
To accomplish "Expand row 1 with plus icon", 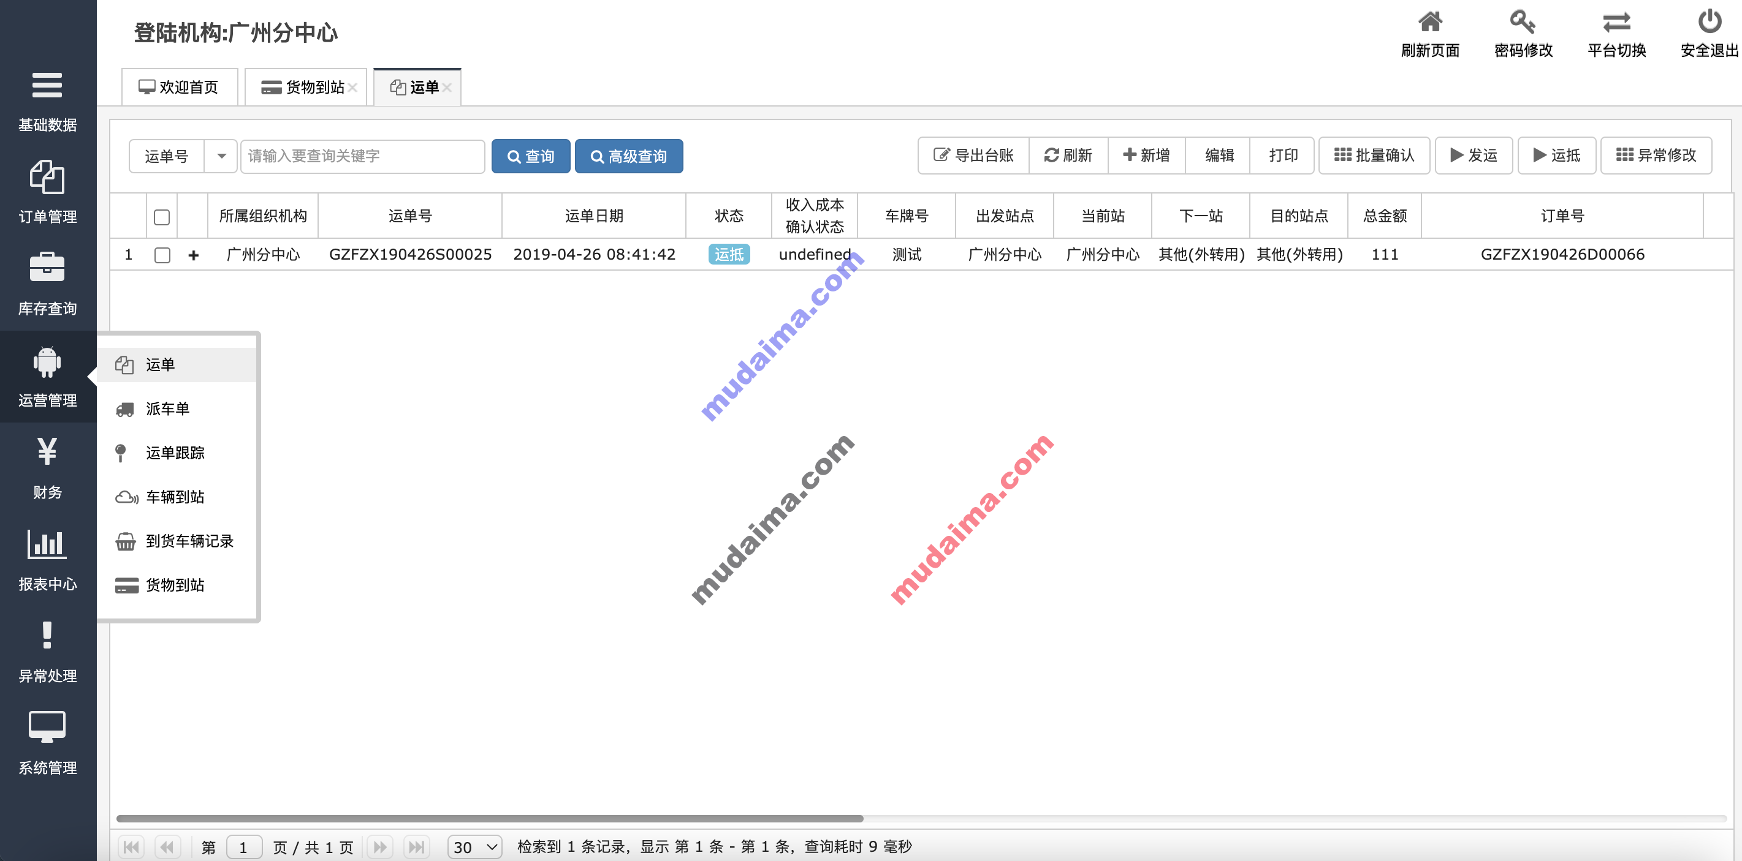I will 194,255.
